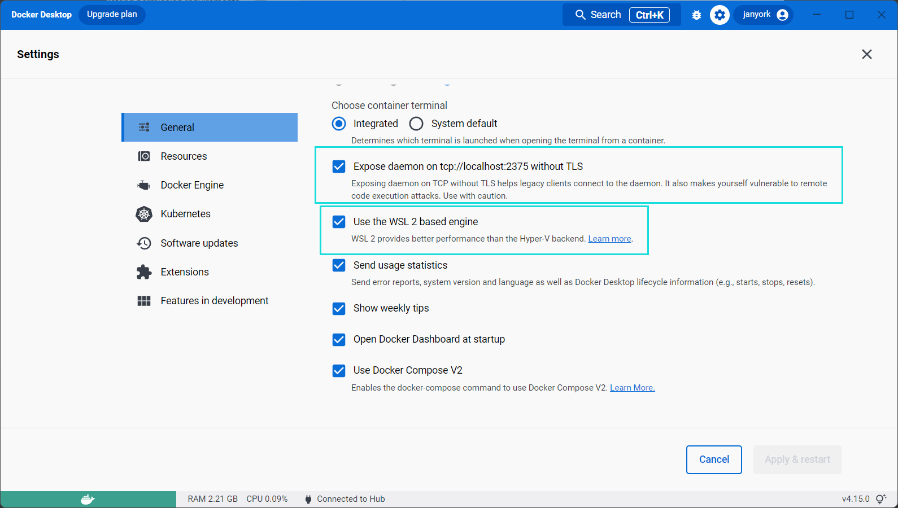This screenshot has height=508, width=898.
Task: Click the Docker whale status icon
Action: point(88,499)
